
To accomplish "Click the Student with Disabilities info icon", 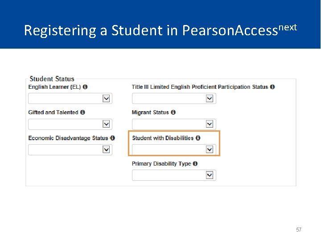I will click(x=198, y=138).
